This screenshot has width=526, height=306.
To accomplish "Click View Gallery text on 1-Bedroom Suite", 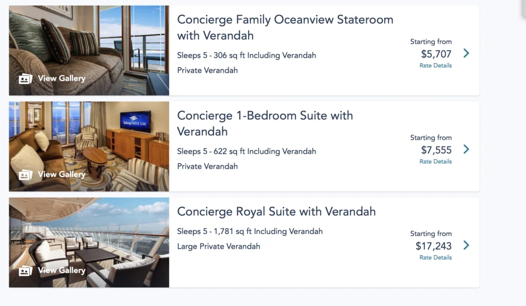I will [62, 175].
